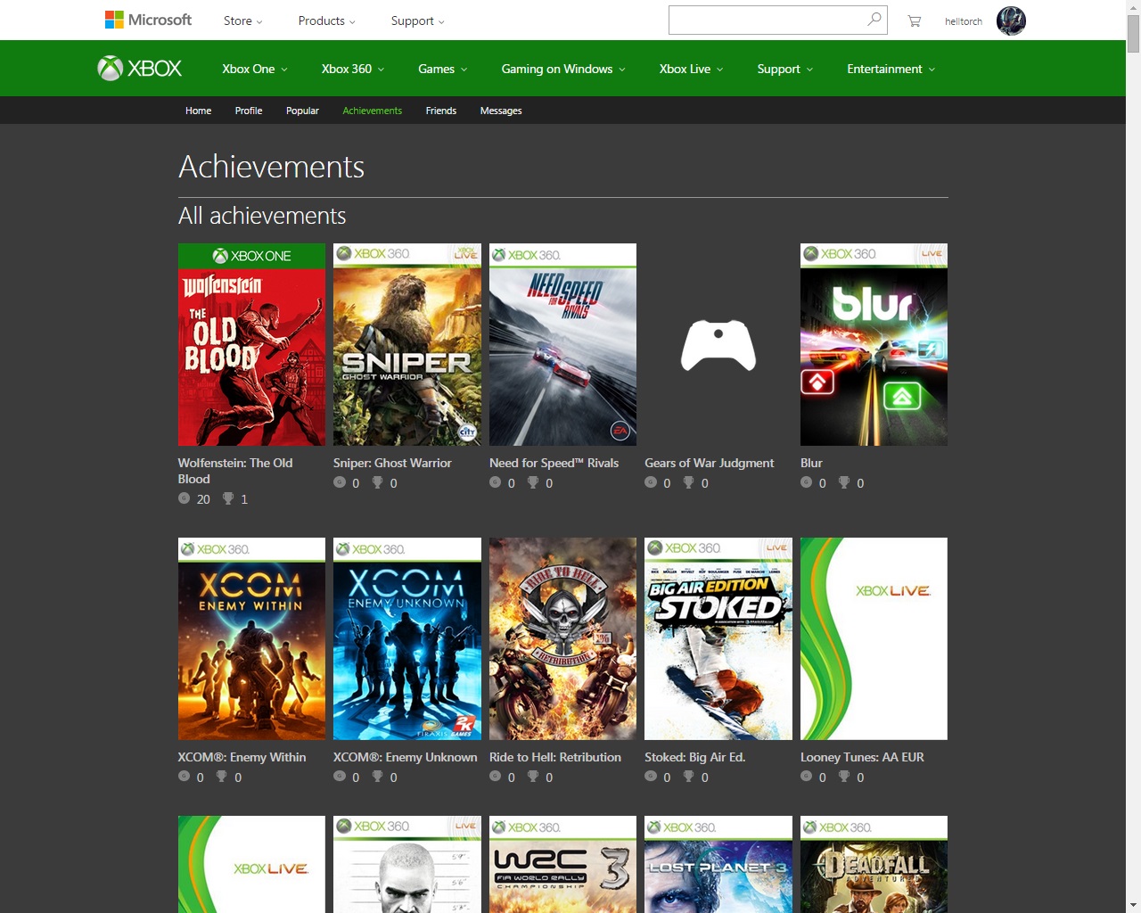The width and height of the screenshot is (1141, 913).
Task: Click trophy icon under Wolfenstein: The Old Blood
Action: (228, 498)
